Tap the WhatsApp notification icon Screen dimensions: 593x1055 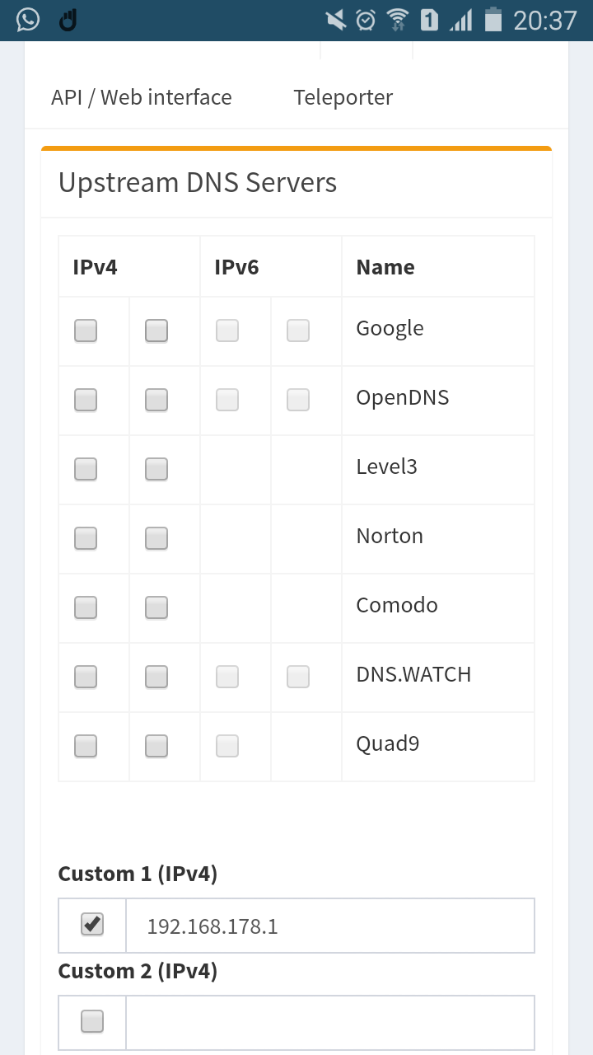[28, 20]
